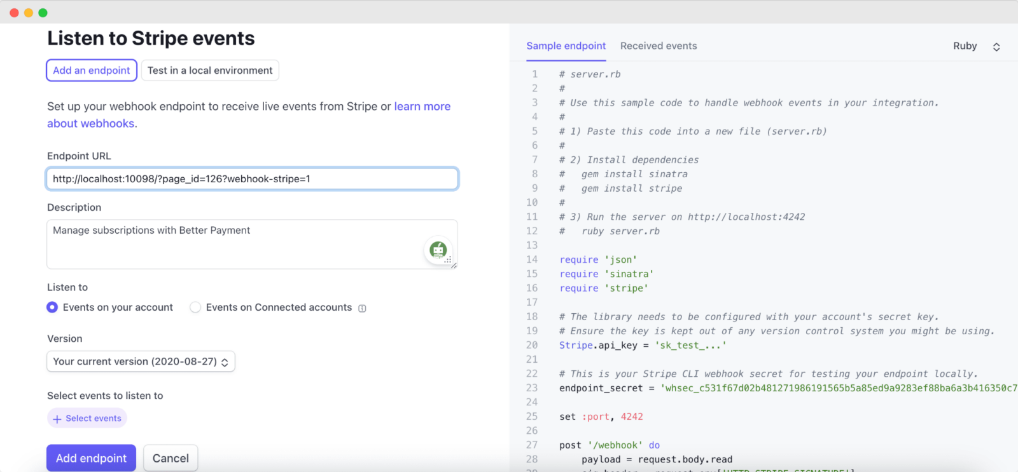The width and height of the screenshot is (1018, 472).
Task: Click into the Description text area
Action: click(x=252, y=245)
